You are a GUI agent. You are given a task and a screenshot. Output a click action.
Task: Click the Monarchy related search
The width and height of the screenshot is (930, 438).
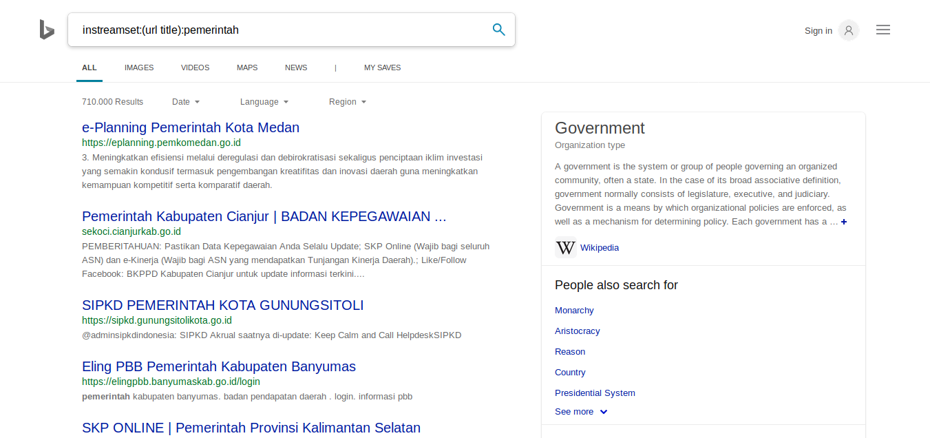tap(574, 311)
